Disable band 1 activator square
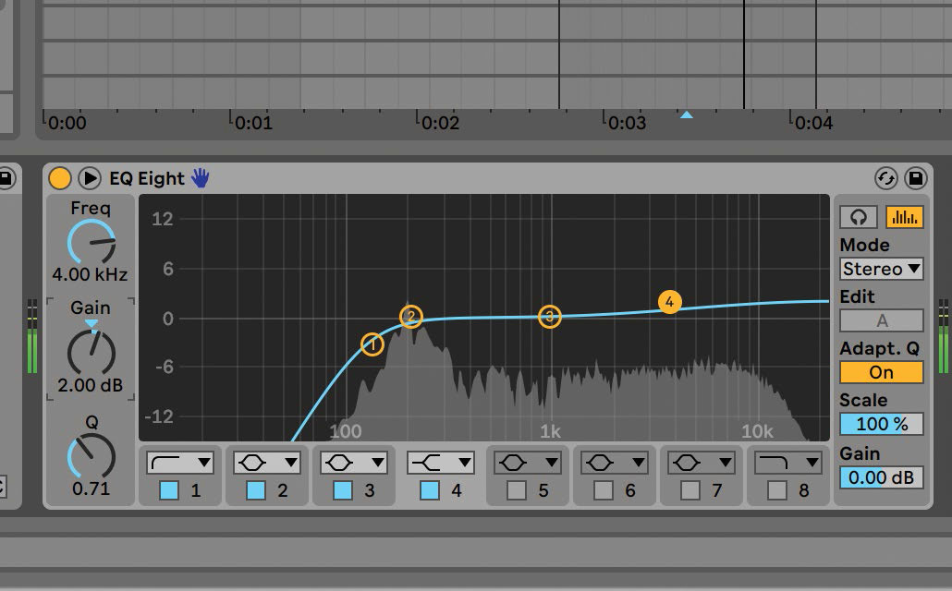952x591 pixels. (169, 490)
